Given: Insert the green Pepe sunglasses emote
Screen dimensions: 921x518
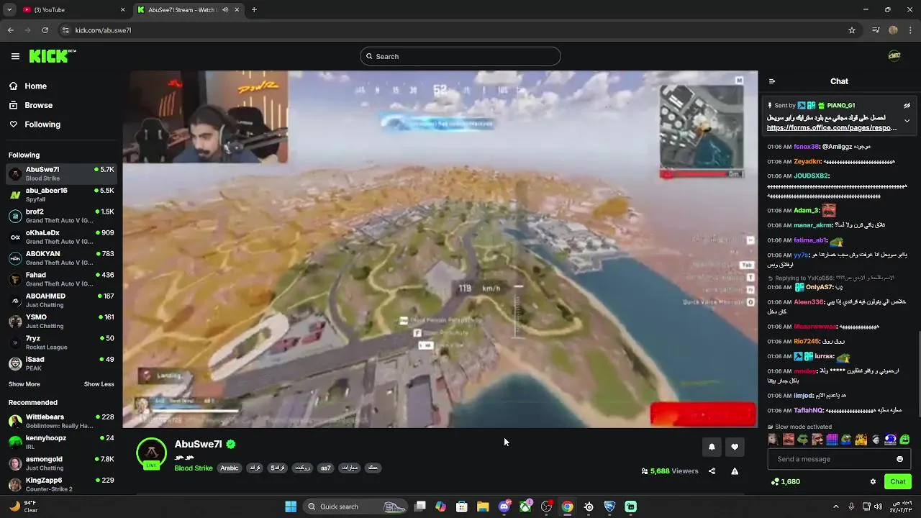Looking at the screenshot, I should click(802, 440).
